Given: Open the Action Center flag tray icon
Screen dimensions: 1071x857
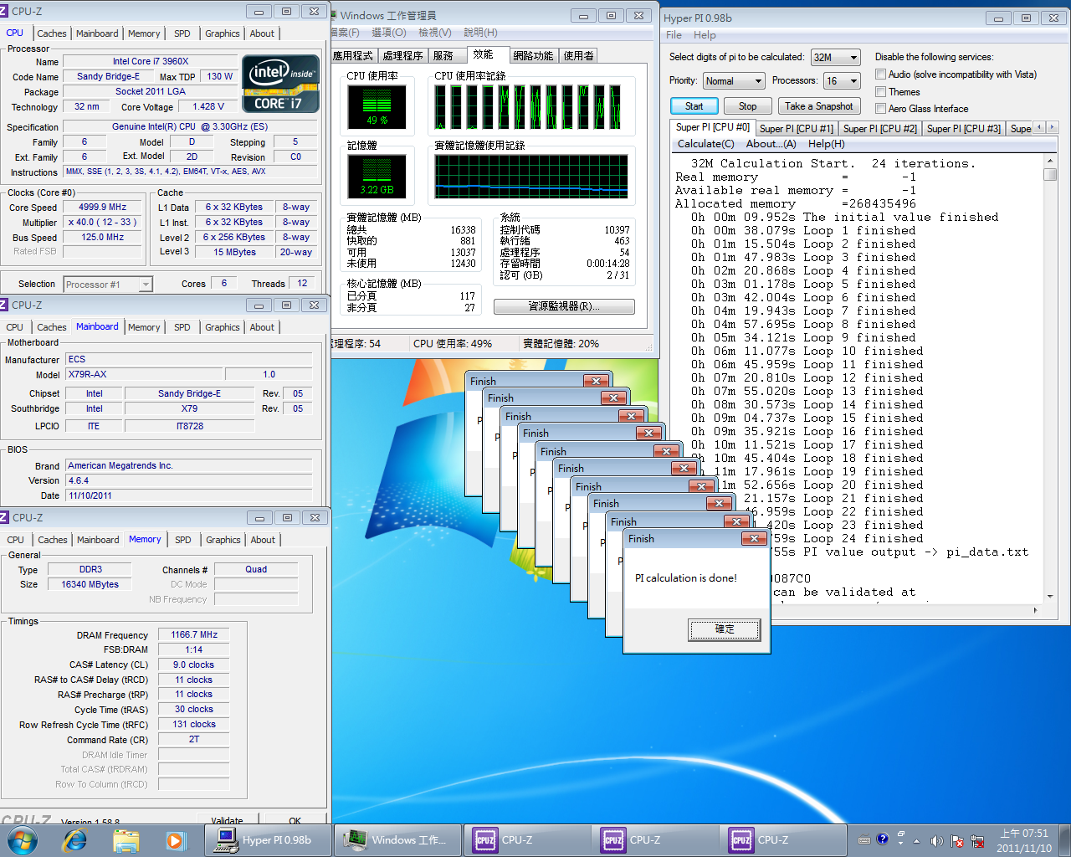Looking at the screenshot, I should click(x=956, y=840).
